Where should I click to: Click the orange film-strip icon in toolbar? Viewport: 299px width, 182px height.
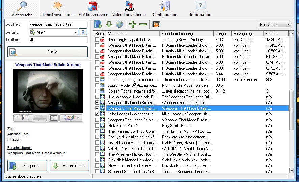pyautogui.click(x=156, y=24)
